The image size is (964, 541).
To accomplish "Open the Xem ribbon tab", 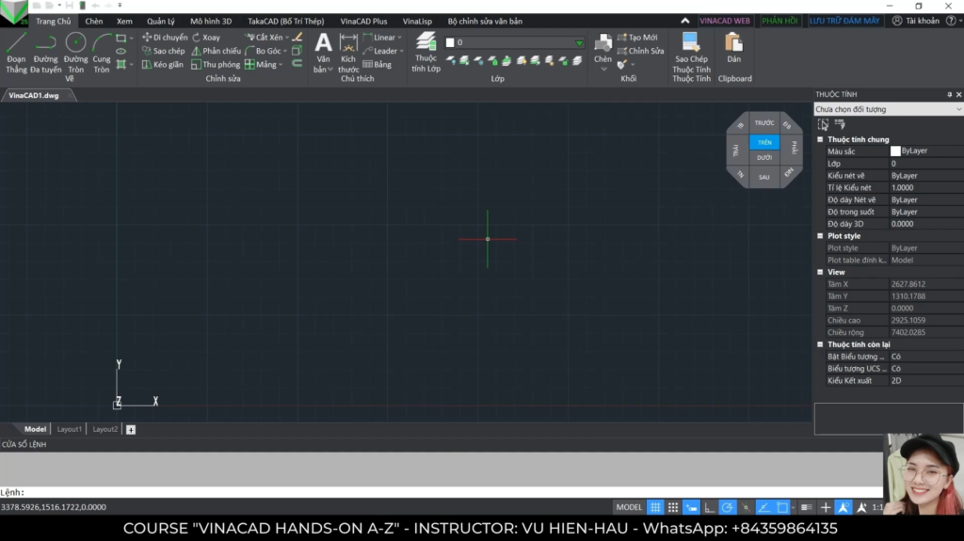I will tap(124, 21).
